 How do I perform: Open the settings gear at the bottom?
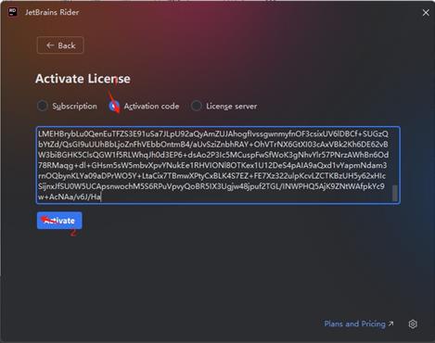click(x=413, y=324)
